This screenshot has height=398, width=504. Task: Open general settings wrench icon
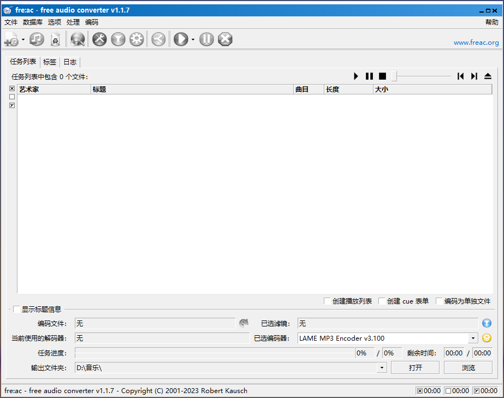pyautogui.click(x=99, y=39)
